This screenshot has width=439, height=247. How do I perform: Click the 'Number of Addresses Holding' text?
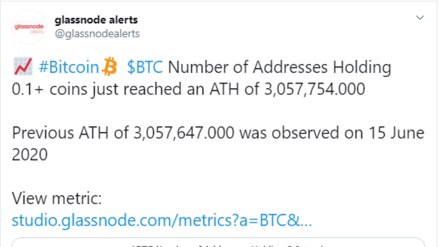pos(280,67)
